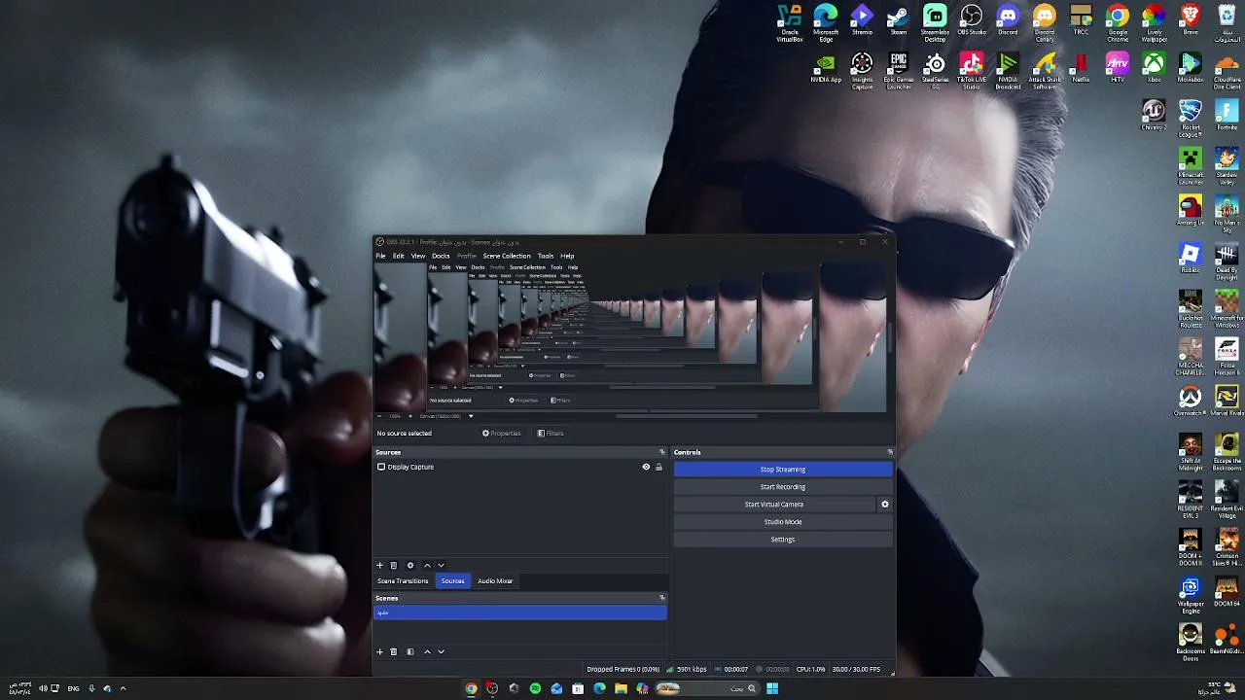
Task: Hide the Display Capture source
Action: pyautogui.click(x=646, y=467)
